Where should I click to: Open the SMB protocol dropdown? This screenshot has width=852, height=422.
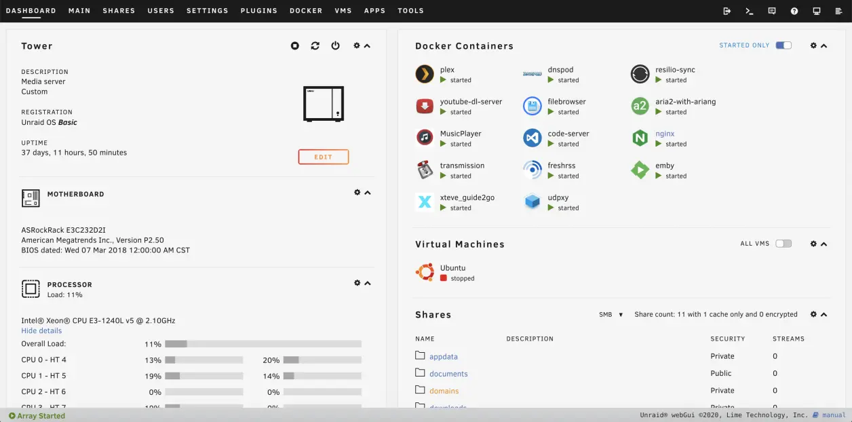point(611,315)
